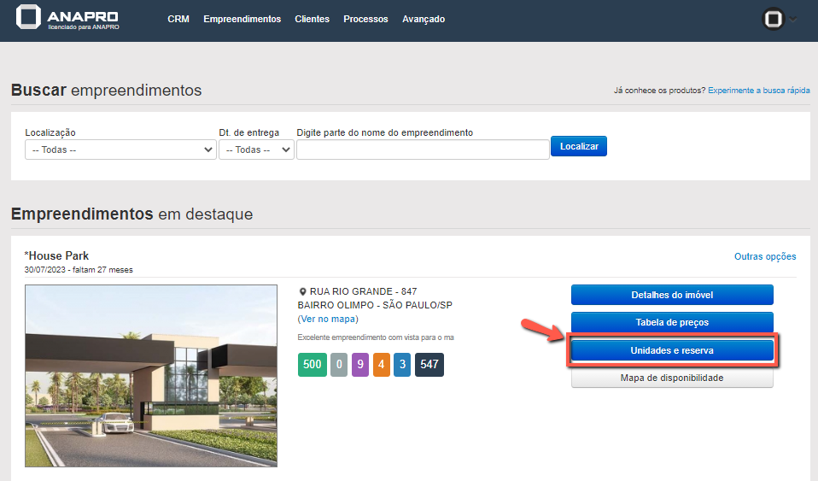This screenshot has width=818, height=481.
Task: Expand the Localização dropdown
Action: (x=120, y=150)
